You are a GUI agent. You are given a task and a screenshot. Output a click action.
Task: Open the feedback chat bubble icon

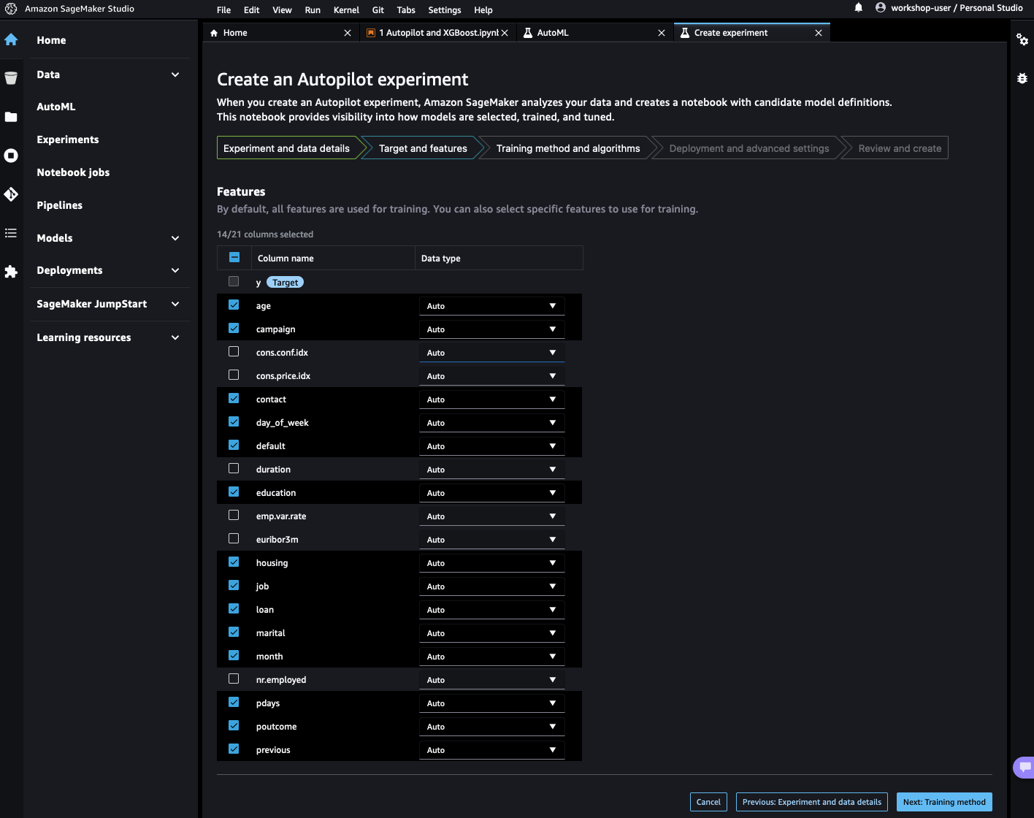click(x=1025, y=767)
